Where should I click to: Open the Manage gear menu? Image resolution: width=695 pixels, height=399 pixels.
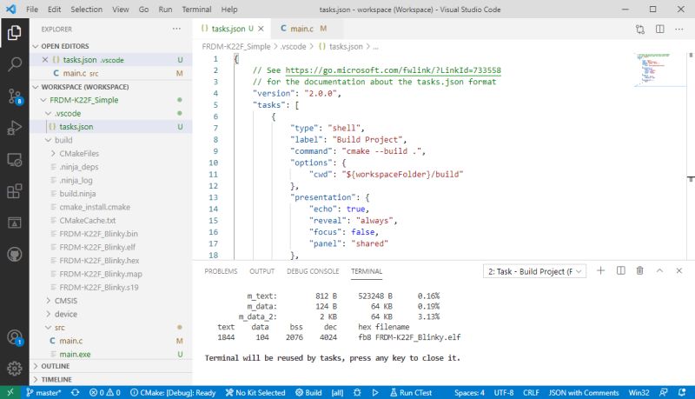point(14,368)
